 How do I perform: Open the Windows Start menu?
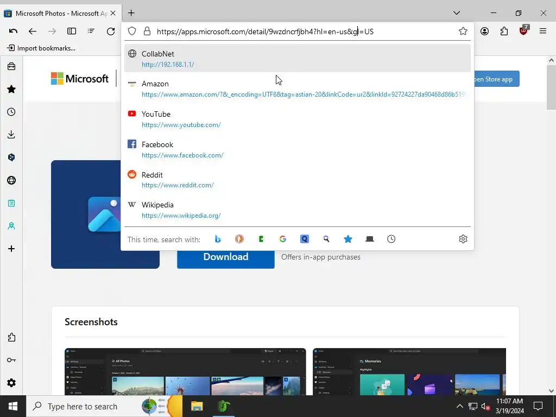[x=13, y=406]
